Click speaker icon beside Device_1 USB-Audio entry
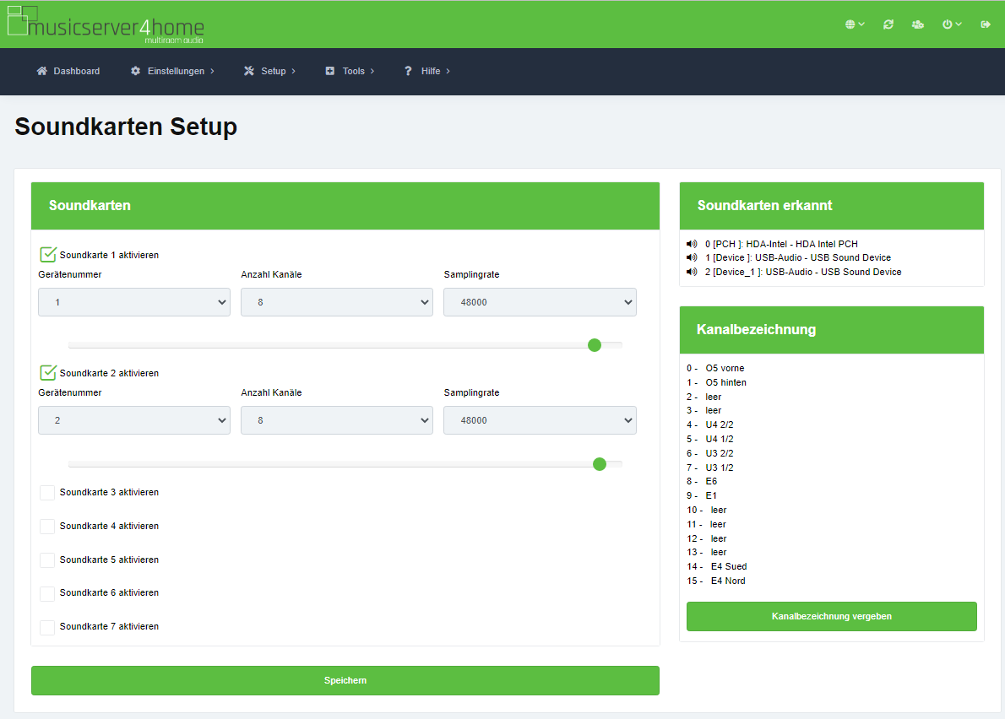1005x719 pixels. coord(693,272)
